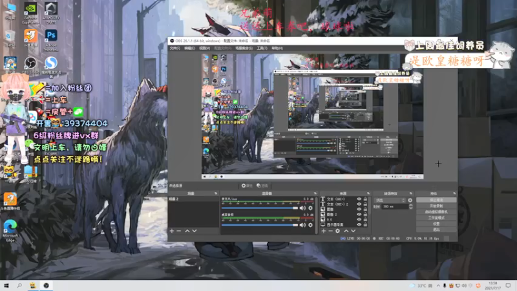
Task: Toggle lock on the 显示器采集 source
Action: [x=365, y=224]
